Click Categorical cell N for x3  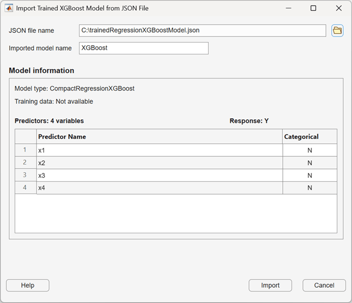[x=310, y=175]
